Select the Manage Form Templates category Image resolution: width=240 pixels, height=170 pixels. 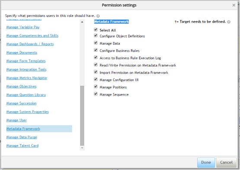click(26, 61)
